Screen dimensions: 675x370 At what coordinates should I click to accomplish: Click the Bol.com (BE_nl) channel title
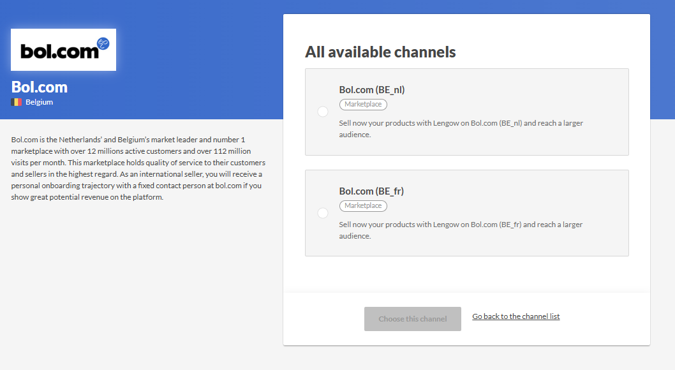pyautogui.click(x=371, y=90)
